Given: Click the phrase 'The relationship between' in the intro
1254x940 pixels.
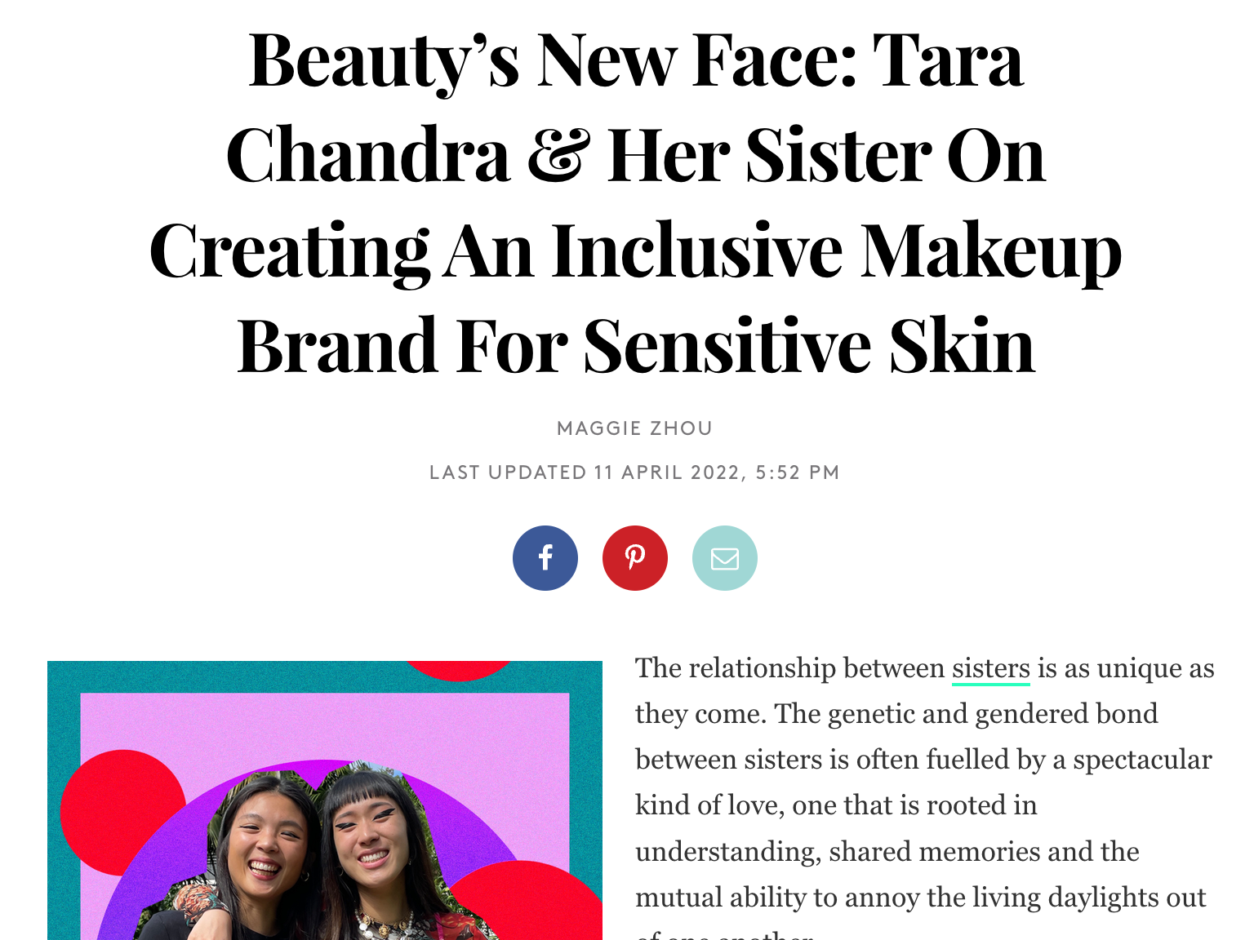Looking at the screenshot, I should 789,668.
